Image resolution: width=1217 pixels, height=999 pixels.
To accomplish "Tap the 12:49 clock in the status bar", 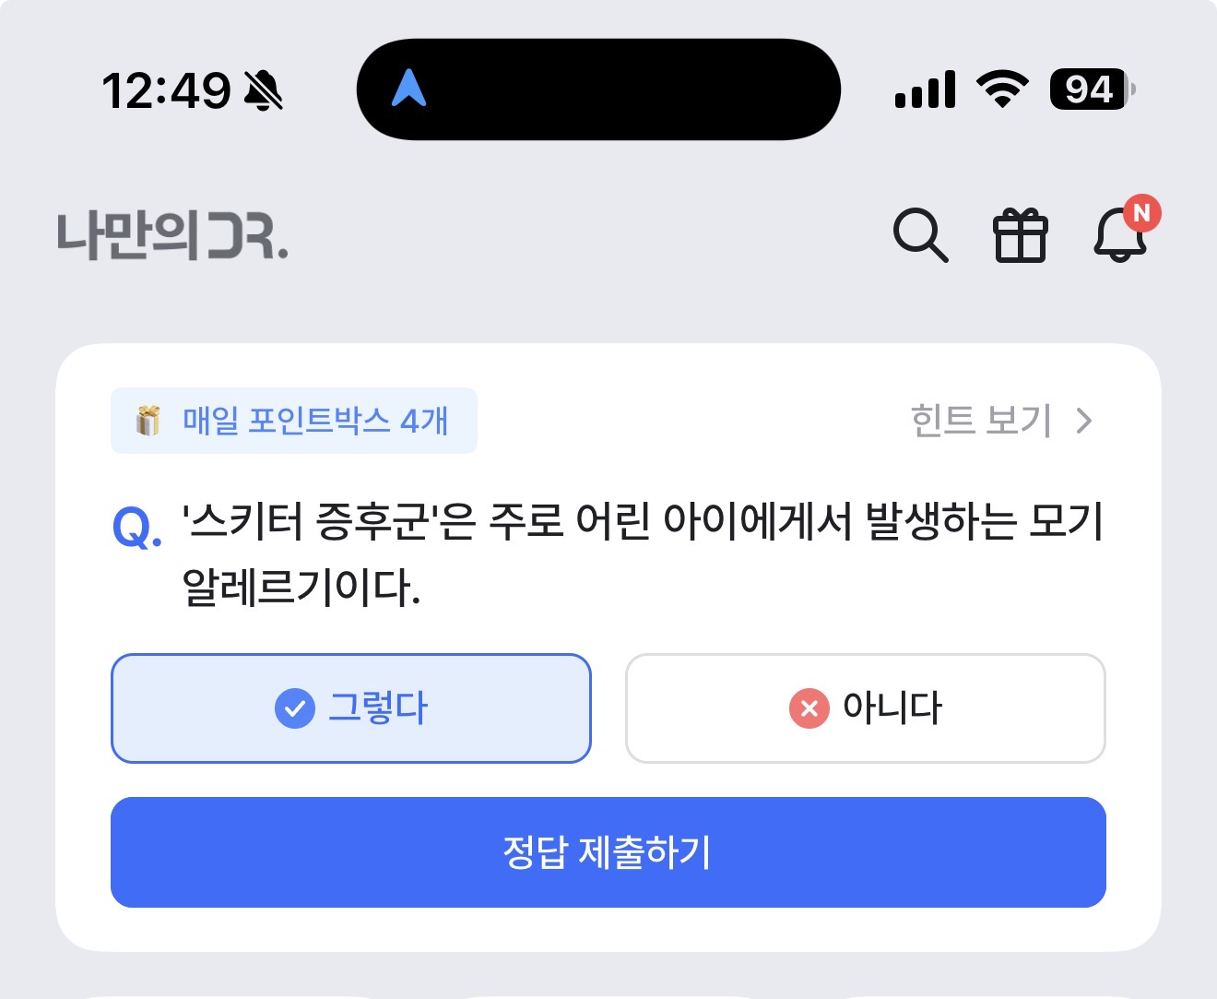I will coord(166,90).
